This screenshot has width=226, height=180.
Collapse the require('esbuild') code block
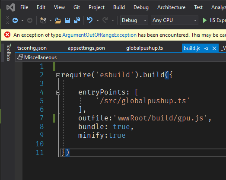(58, 75)
